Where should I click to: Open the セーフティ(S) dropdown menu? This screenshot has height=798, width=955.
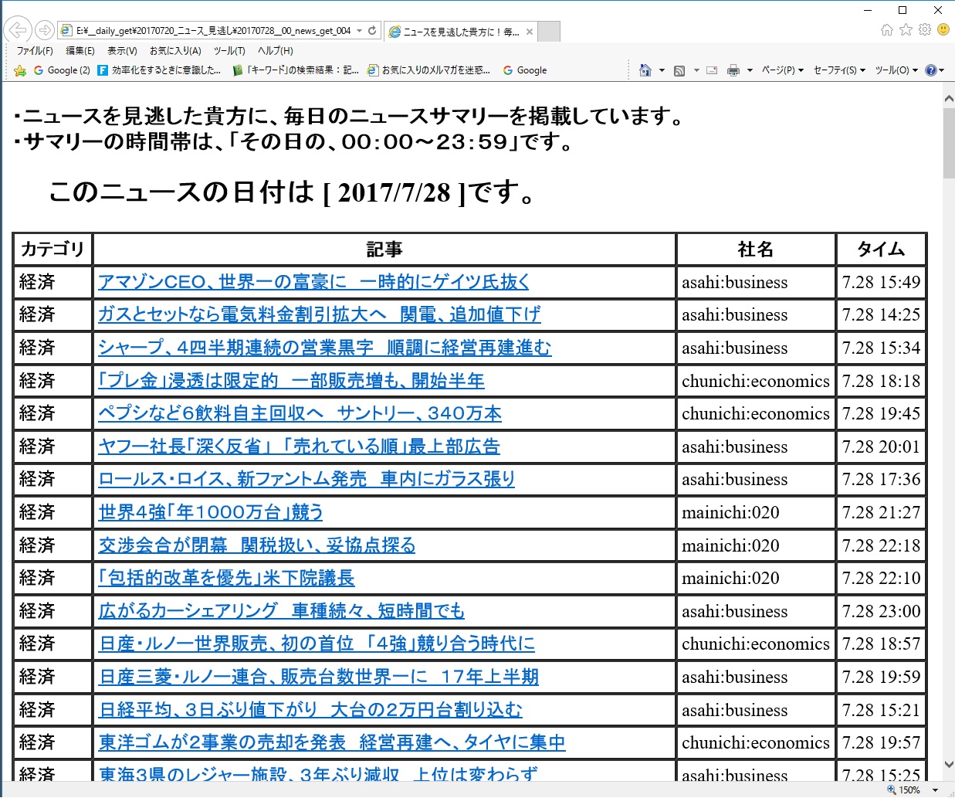click(x=839, y=70)
